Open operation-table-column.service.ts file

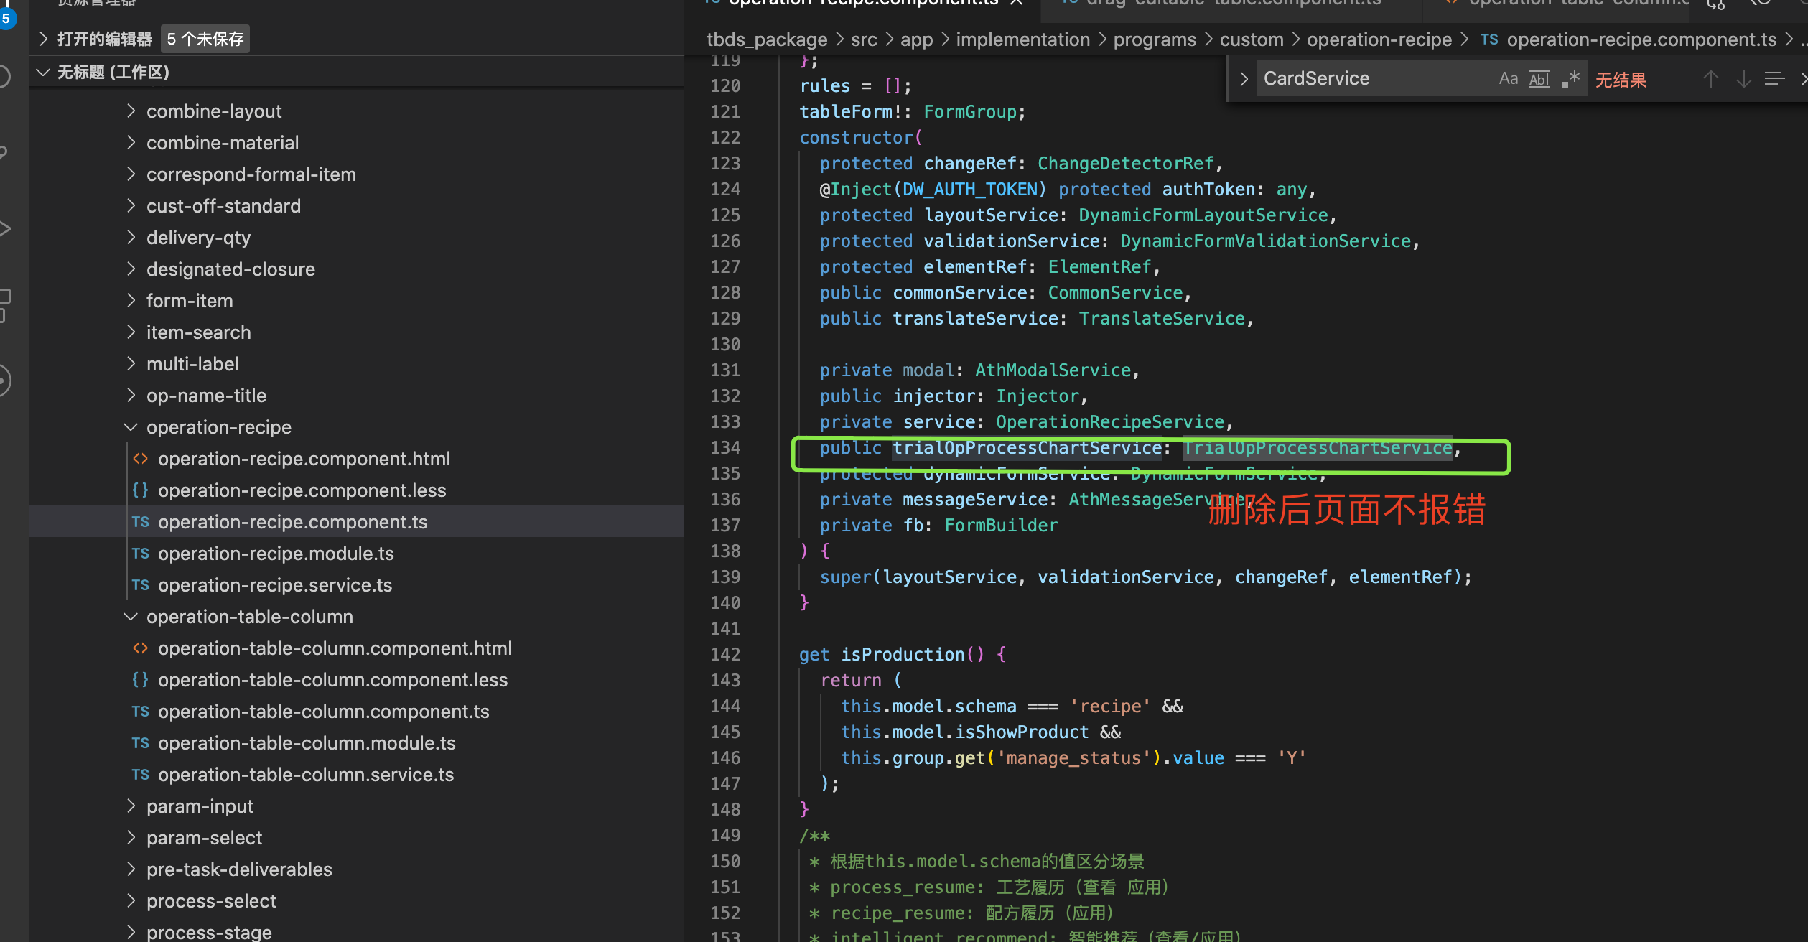coord(306,775)
